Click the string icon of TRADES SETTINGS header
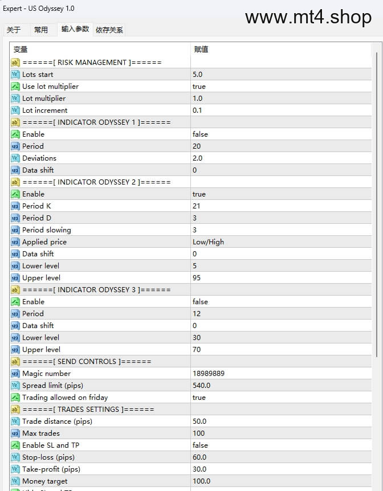The image size is (383, 491). 15,410
